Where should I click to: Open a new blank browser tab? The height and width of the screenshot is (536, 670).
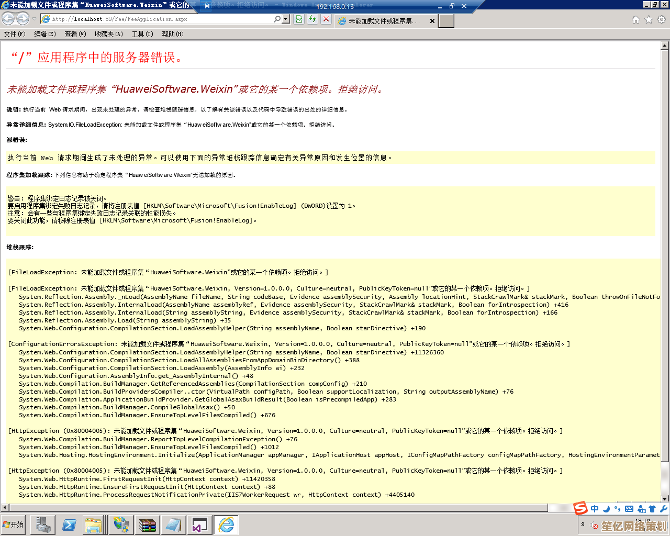(446, 21)
